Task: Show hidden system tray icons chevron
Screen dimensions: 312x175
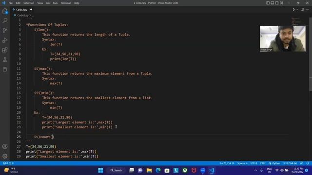Action: pos(255,170)
